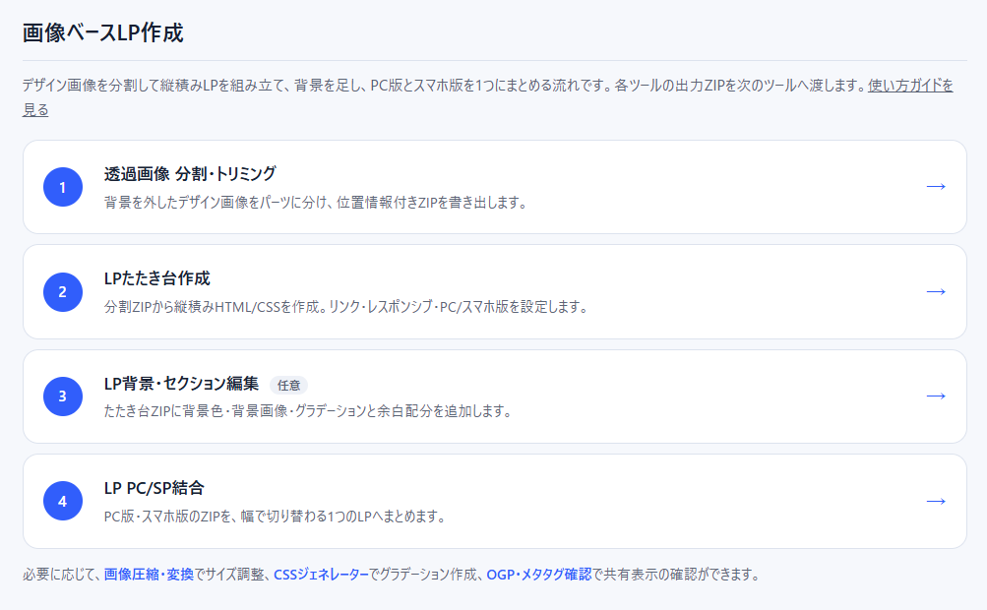Open the LPたたき台作成 title
Image resolution: width=987 pixels, height=610 pixels.
click(156, 278)
